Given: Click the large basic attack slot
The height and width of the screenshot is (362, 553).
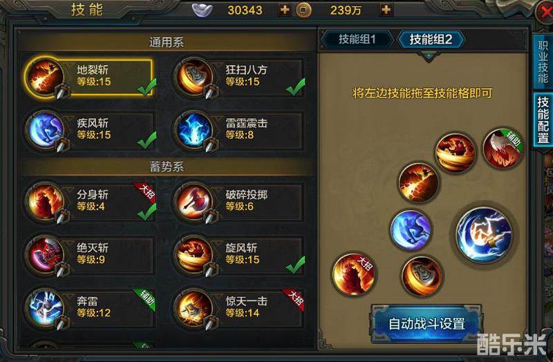Looking at the screenshot, I should tap(484, 234).
